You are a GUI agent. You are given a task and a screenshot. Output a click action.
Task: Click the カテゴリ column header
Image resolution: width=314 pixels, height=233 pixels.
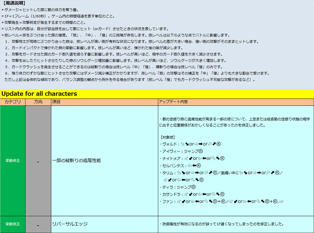click(x=13, y=102)
